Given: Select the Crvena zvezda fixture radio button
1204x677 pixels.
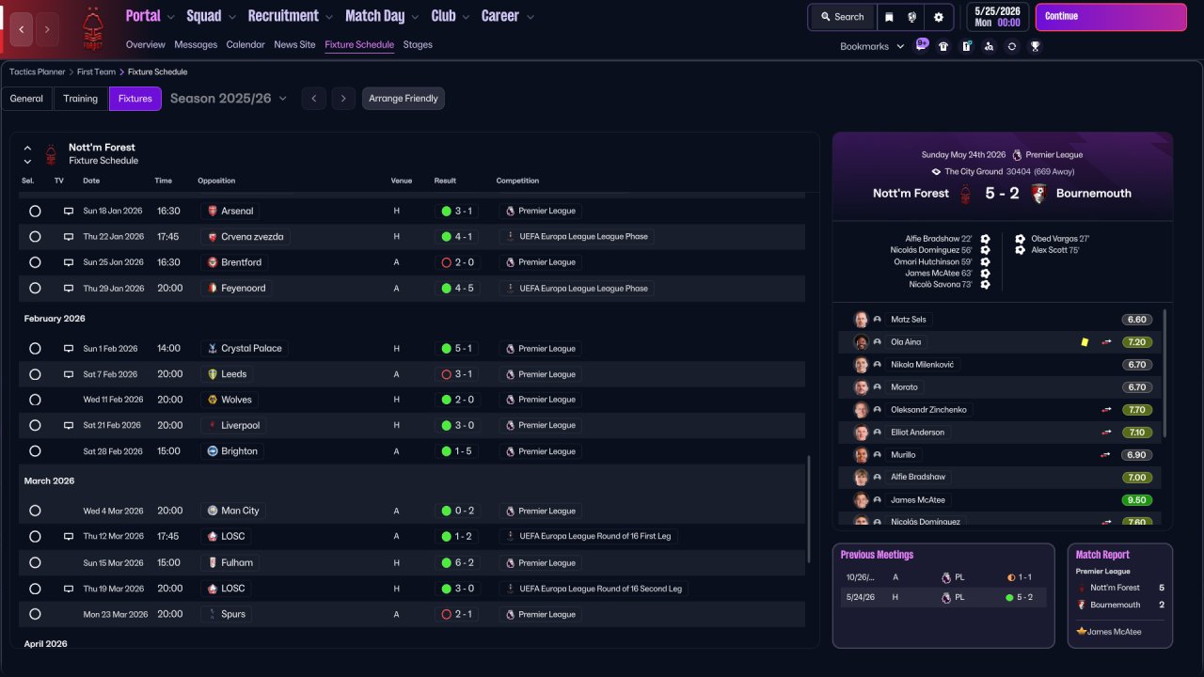Looking at the screenshot, I should [35, 237].
